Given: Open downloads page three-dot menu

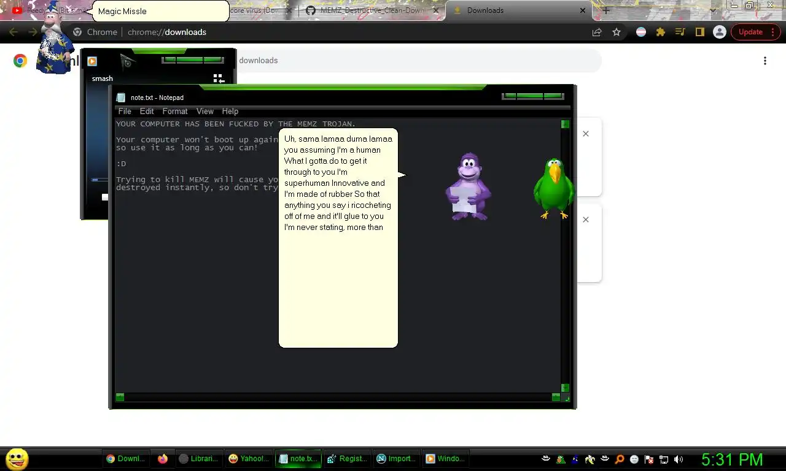Looking at the screenshot, I should click(x=765, y=61).
